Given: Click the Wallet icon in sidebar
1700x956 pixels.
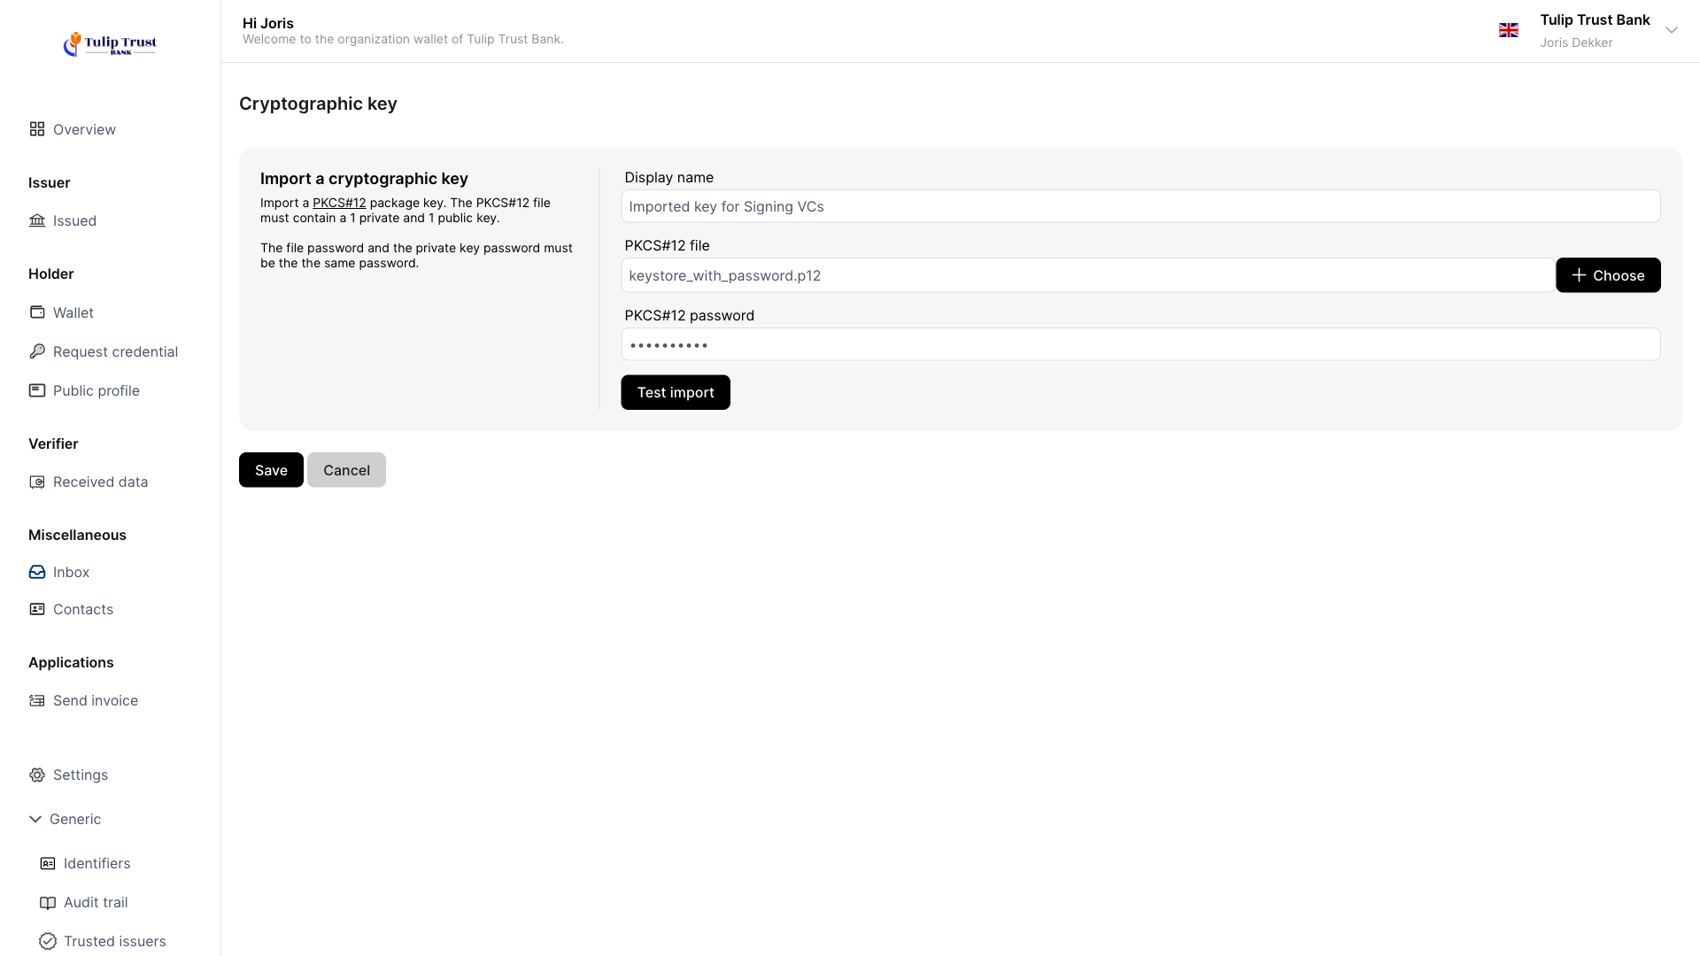Looking at the screenshot, I should point(36,312).
